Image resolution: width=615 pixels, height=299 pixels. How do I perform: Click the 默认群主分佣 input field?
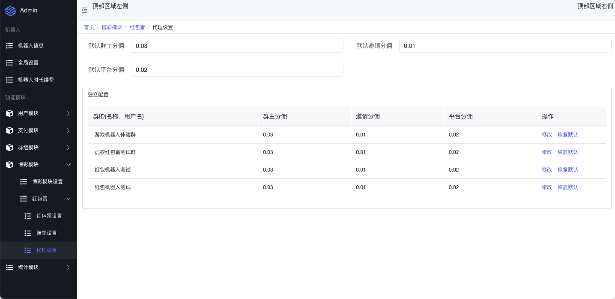[237, 46]
